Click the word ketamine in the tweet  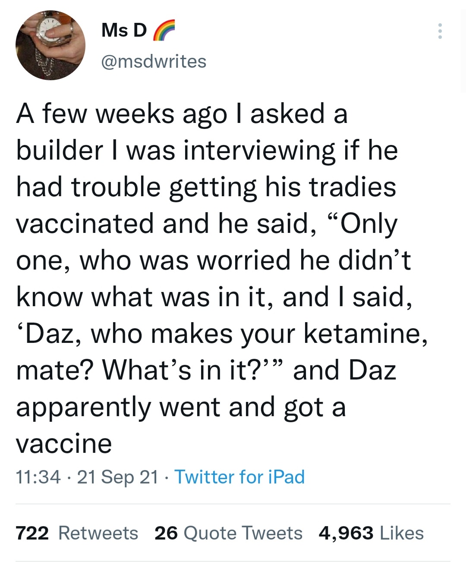click(x=362, y=333)
